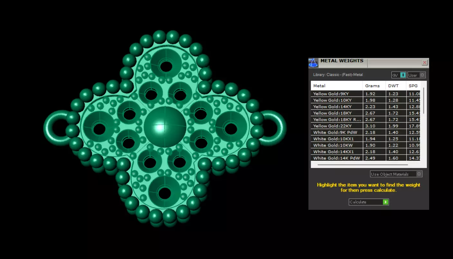453x259 pixels.
Task: Click the 1.98 grams value
Action: (370, 100)
